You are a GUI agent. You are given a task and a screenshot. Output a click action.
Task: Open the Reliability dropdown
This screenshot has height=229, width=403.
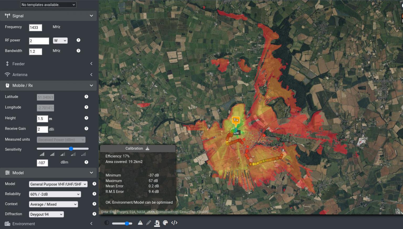[x=55, y=194]
